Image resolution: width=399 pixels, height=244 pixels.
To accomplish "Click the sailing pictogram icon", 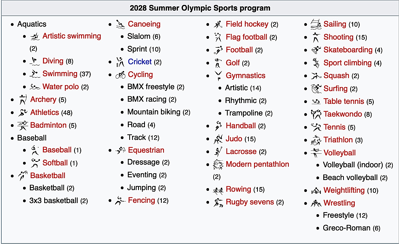I will [316, 24].
